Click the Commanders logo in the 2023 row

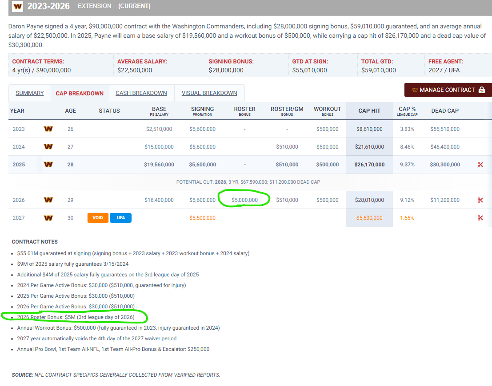(48, 129)
